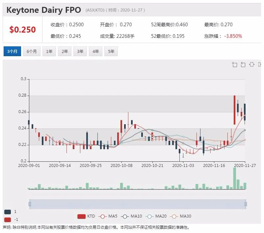Click the 2020-11-27 x-axis label
Image resolution: width=264 pixels, height=233 pixels.
click(245, 166)
